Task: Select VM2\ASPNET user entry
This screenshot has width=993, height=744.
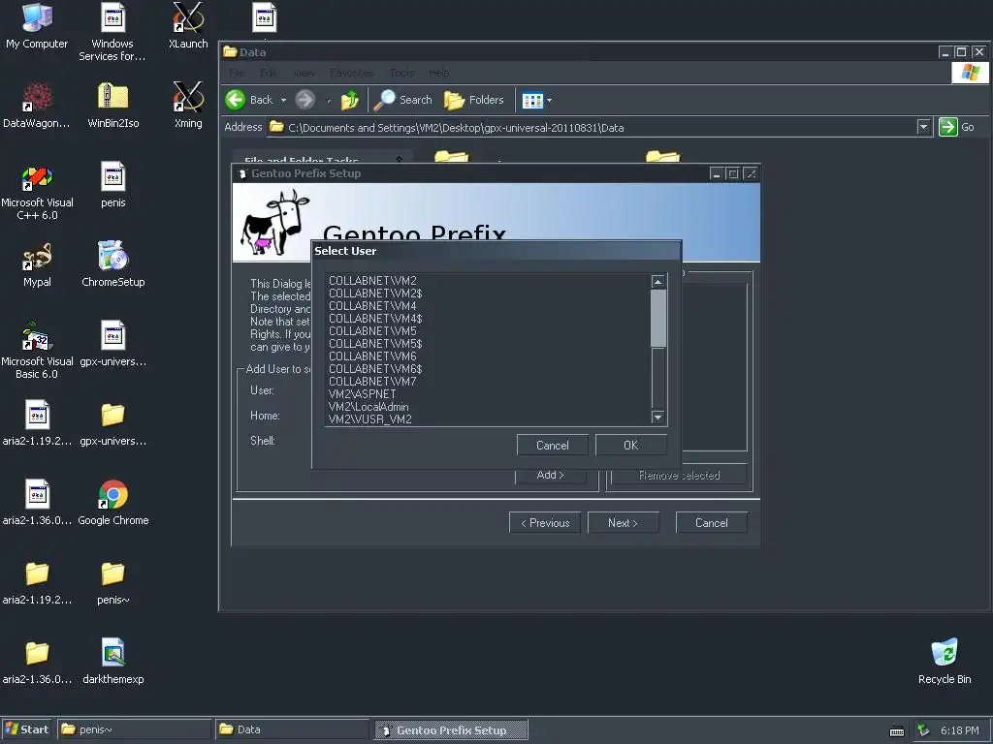Action: tap(489, 394)
